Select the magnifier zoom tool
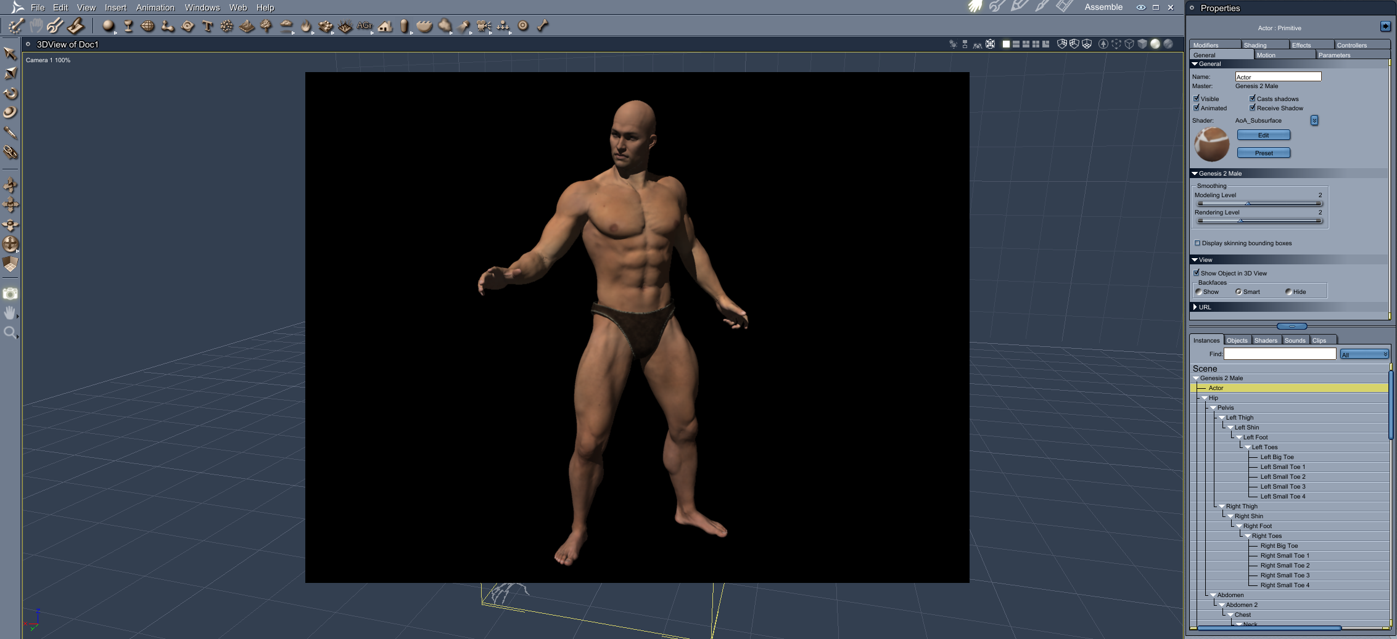Viewport: 1397px width, 639px height. click(10, 333)
